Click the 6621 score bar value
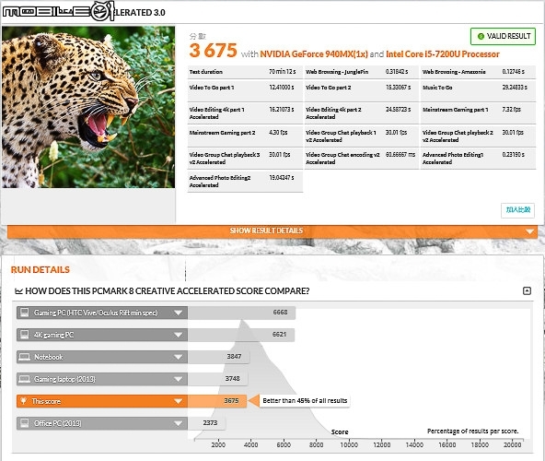545x461 pixels. point(279,335)
